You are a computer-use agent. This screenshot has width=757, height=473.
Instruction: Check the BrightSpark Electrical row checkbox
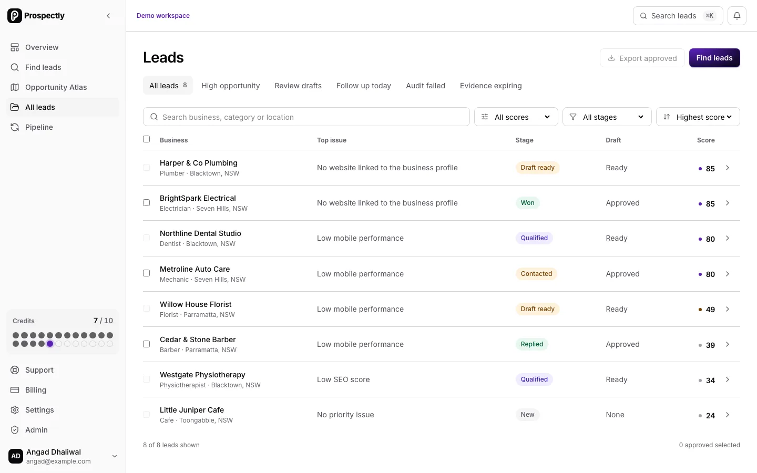point(147,203)
